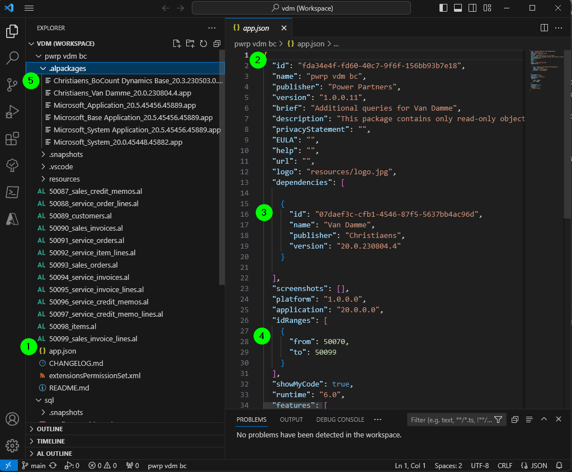Open the Source Control view

(12, 84)
